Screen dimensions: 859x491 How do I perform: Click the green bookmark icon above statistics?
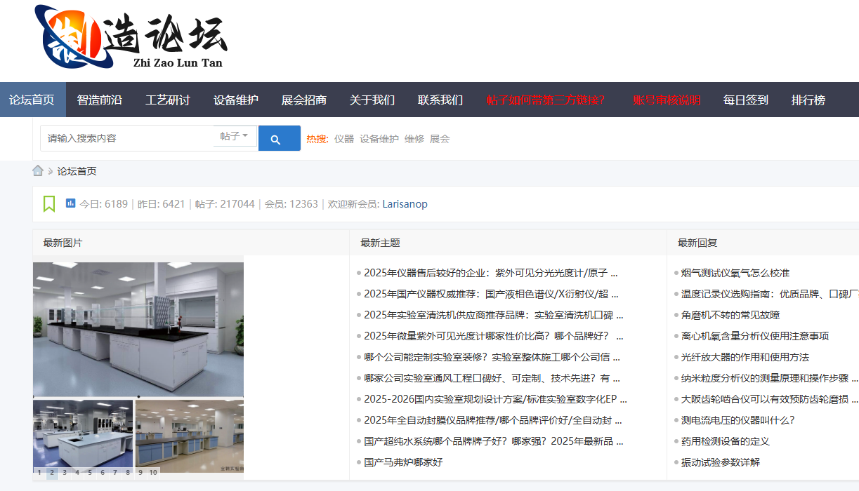coord(48,203)
